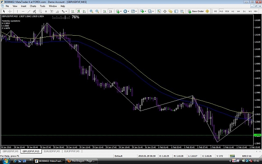Screen dimensions: 262x164
Task: Open the Tools menu
Action: (x=42, y=6)
